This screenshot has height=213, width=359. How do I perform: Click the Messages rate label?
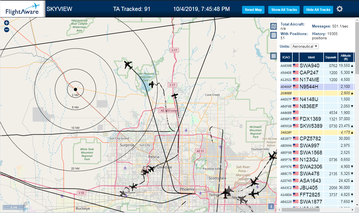click(322, 26)
